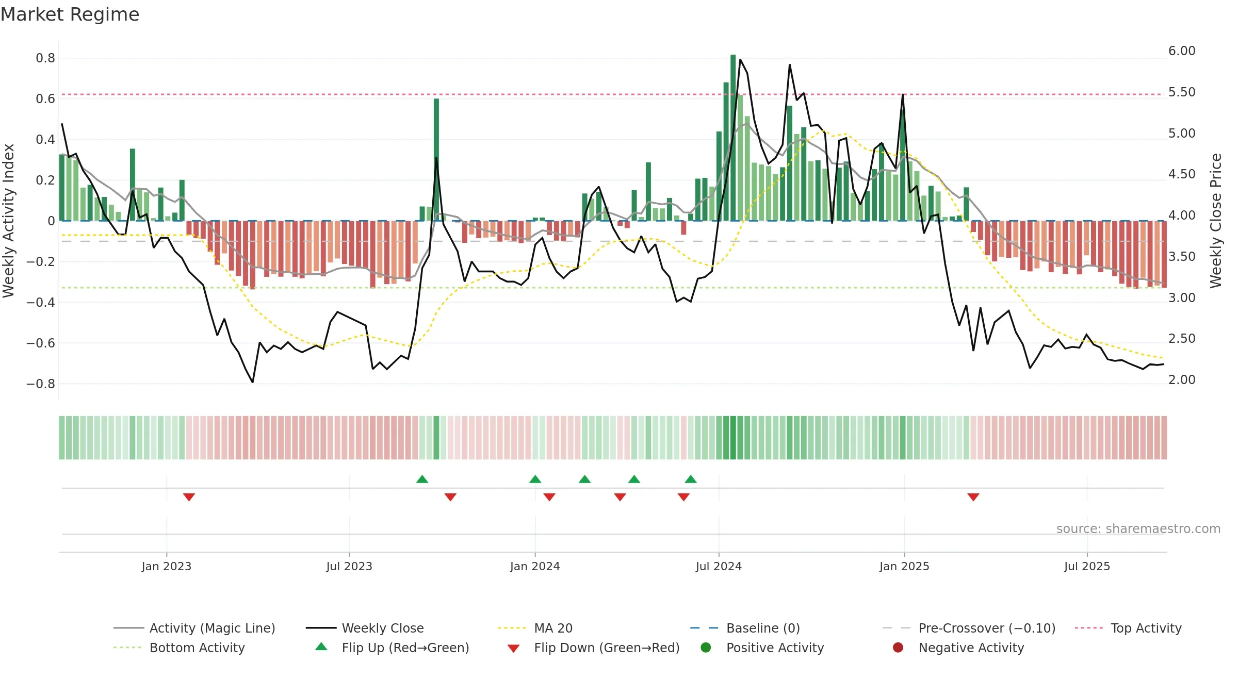Toggle the MA 20 legend entry
The height and width of the screenshot is (696, 1238).
pyautogui.click(x=535, y=628)
